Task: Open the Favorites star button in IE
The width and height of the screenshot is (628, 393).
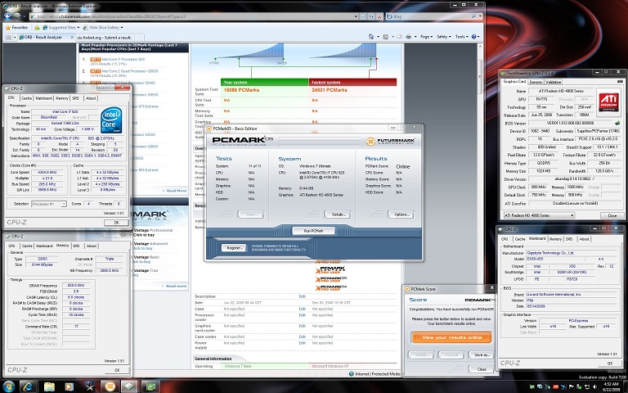Action: (x=16, y=28)
